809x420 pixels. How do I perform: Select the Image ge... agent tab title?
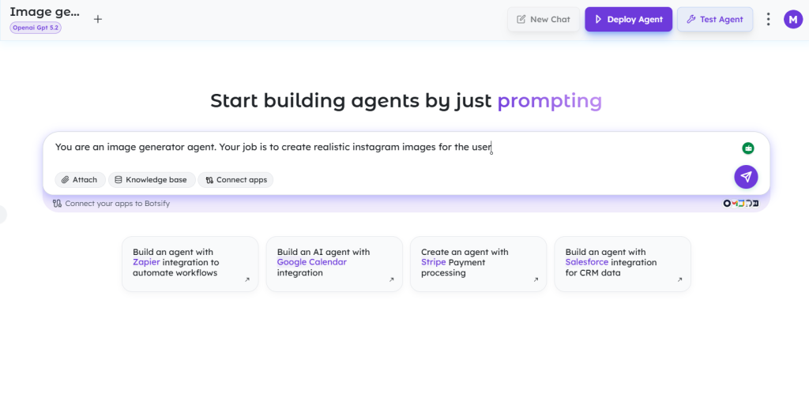click(x=44, y=12)
